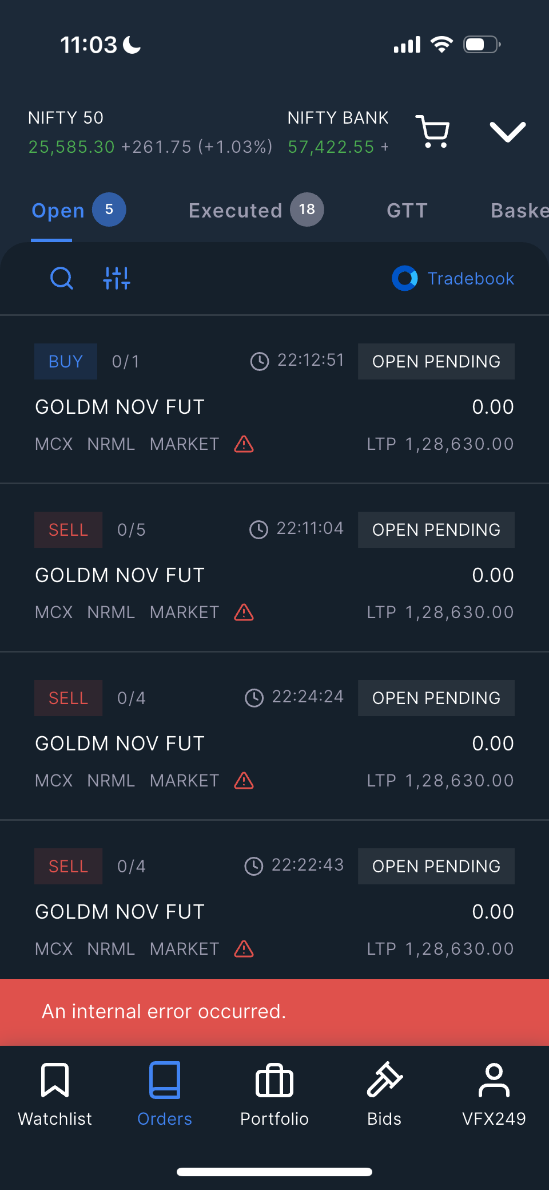Tap the Tradebook circular logo icon
The width and height of the screenshot is (549, 1190).
coord(405,279)
